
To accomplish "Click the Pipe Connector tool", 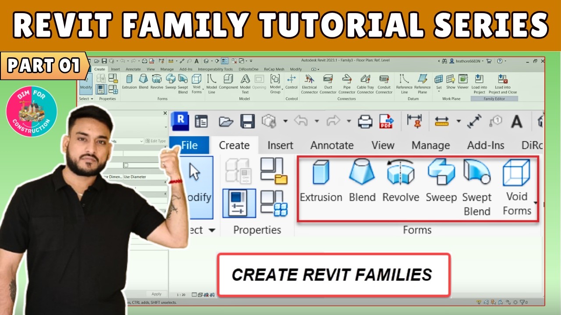I will [x=347, y=84].
